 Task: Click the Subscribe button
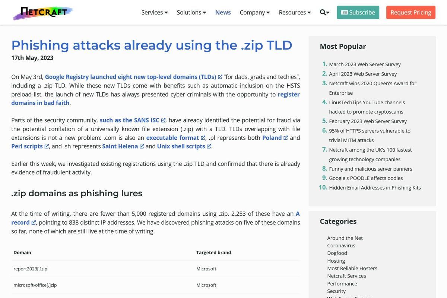[358, 12]
